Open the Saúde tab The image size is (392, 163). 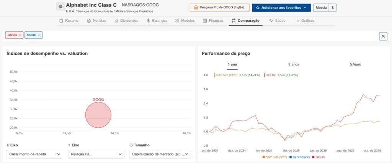click(277, 21)
